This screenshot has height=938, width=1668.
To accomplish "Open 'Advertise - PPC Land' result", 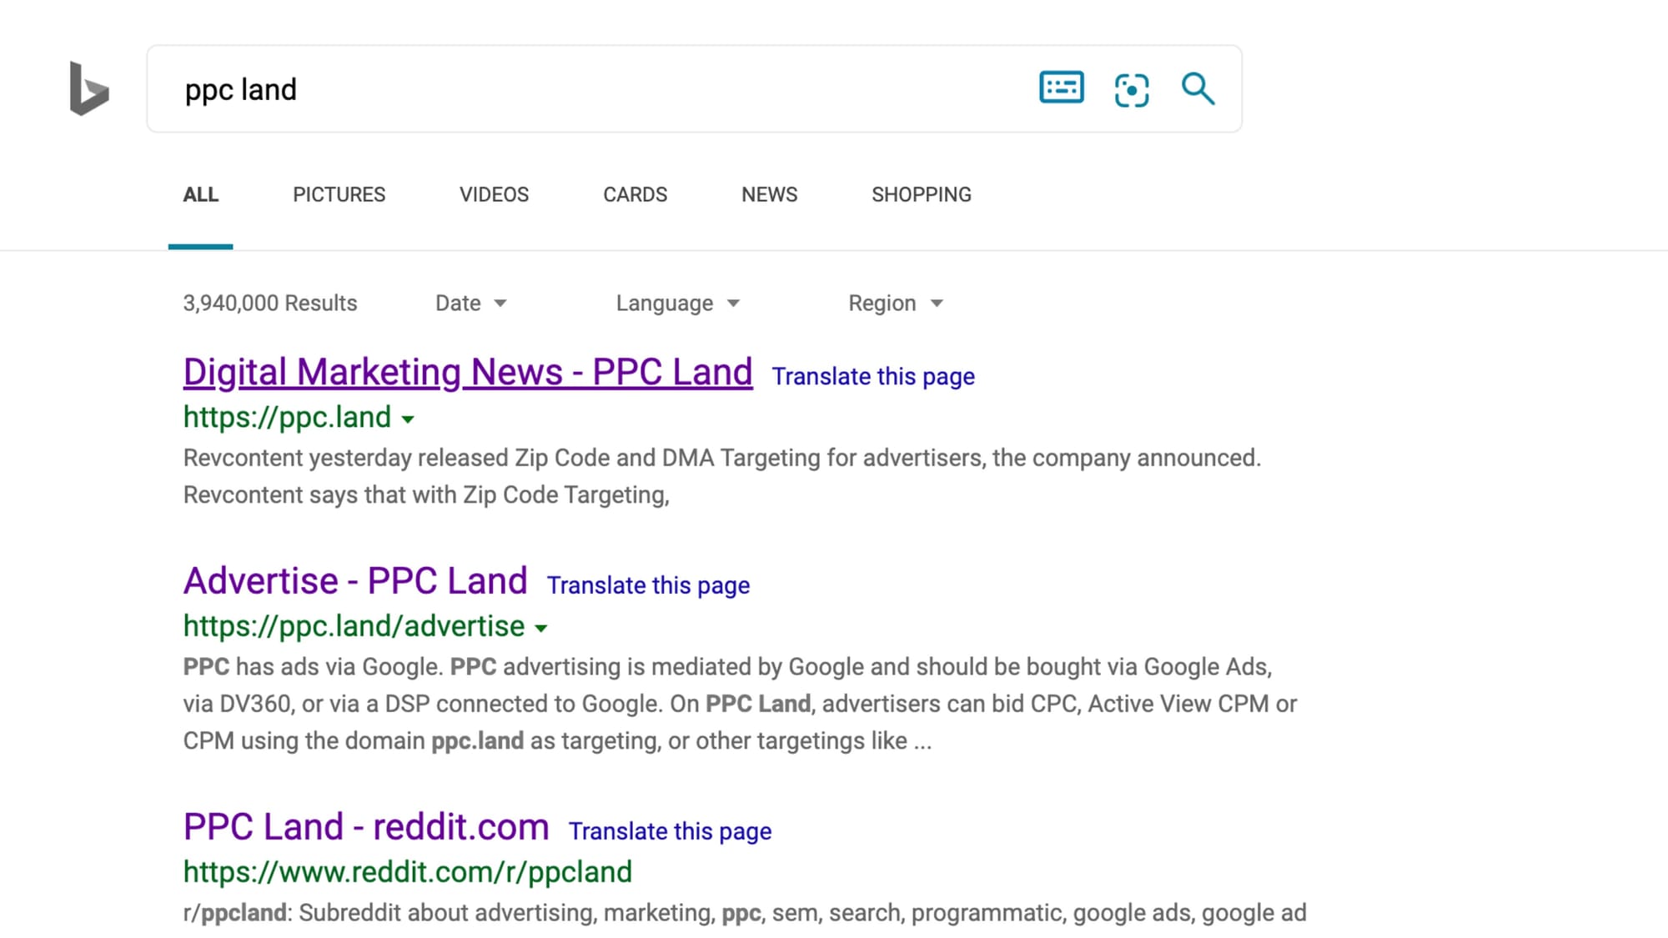I will point(355,580).
